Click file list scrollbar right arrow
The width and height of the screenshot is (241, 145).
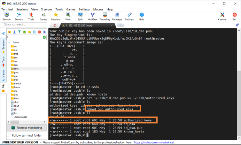tap(45, 122)
